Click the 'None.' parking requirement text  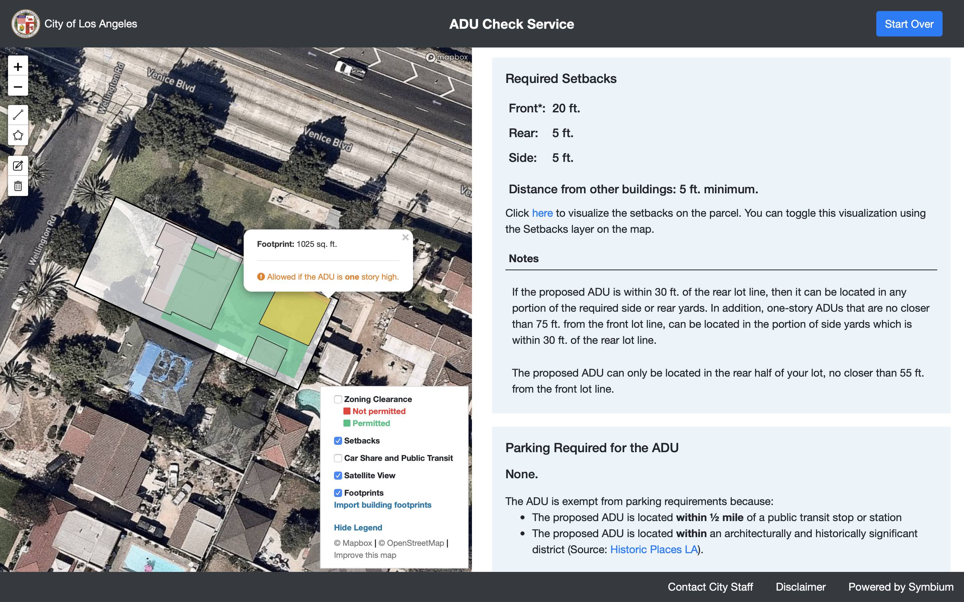(x=521, y=474)
